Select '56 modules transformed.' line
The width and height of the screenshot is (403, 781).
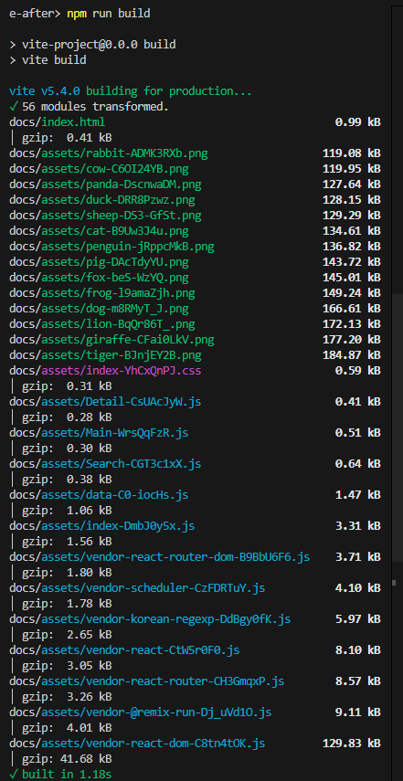click(95, 107)
